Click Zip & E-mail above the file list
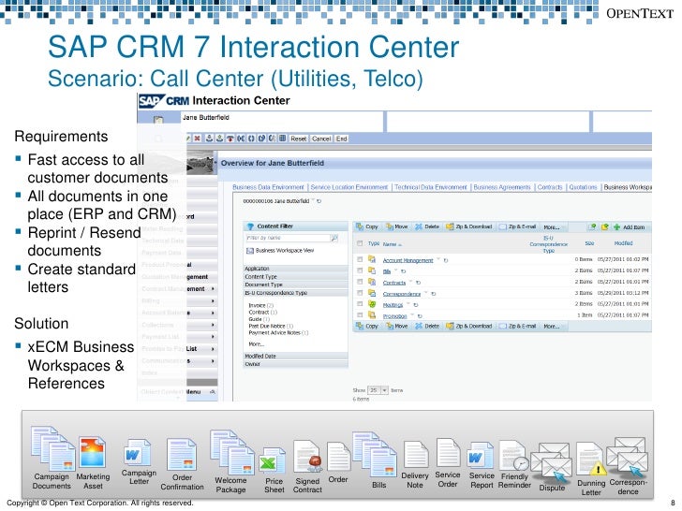Image resolution: width=682 pixels, height=511 pixels. tap(517, 226)
